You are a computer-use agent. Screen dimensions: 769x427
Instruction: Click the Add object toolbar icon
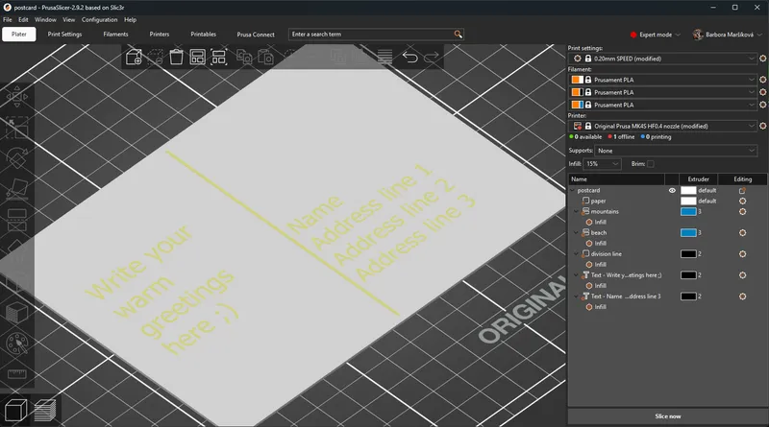pyautogui.click(x=134, y=58)
